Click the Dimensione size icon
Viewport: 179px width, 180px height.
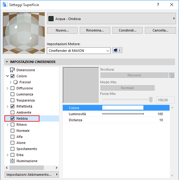click(x=12, y=70)
